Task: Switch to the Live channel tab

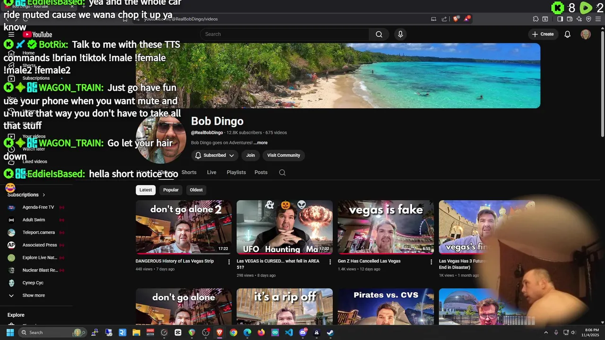Action: [211, 172]
